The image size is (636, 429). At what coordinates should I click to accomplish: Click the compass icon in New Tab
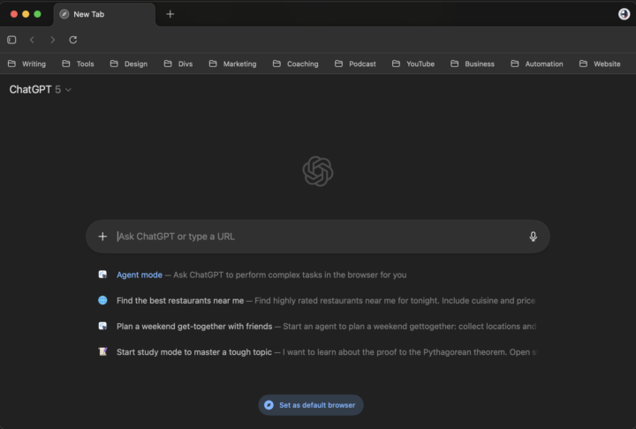(64, 14)
